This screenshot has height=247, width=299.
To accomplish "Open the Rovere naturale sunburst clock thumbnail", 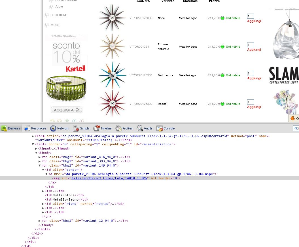I will [x=113, y=46].
